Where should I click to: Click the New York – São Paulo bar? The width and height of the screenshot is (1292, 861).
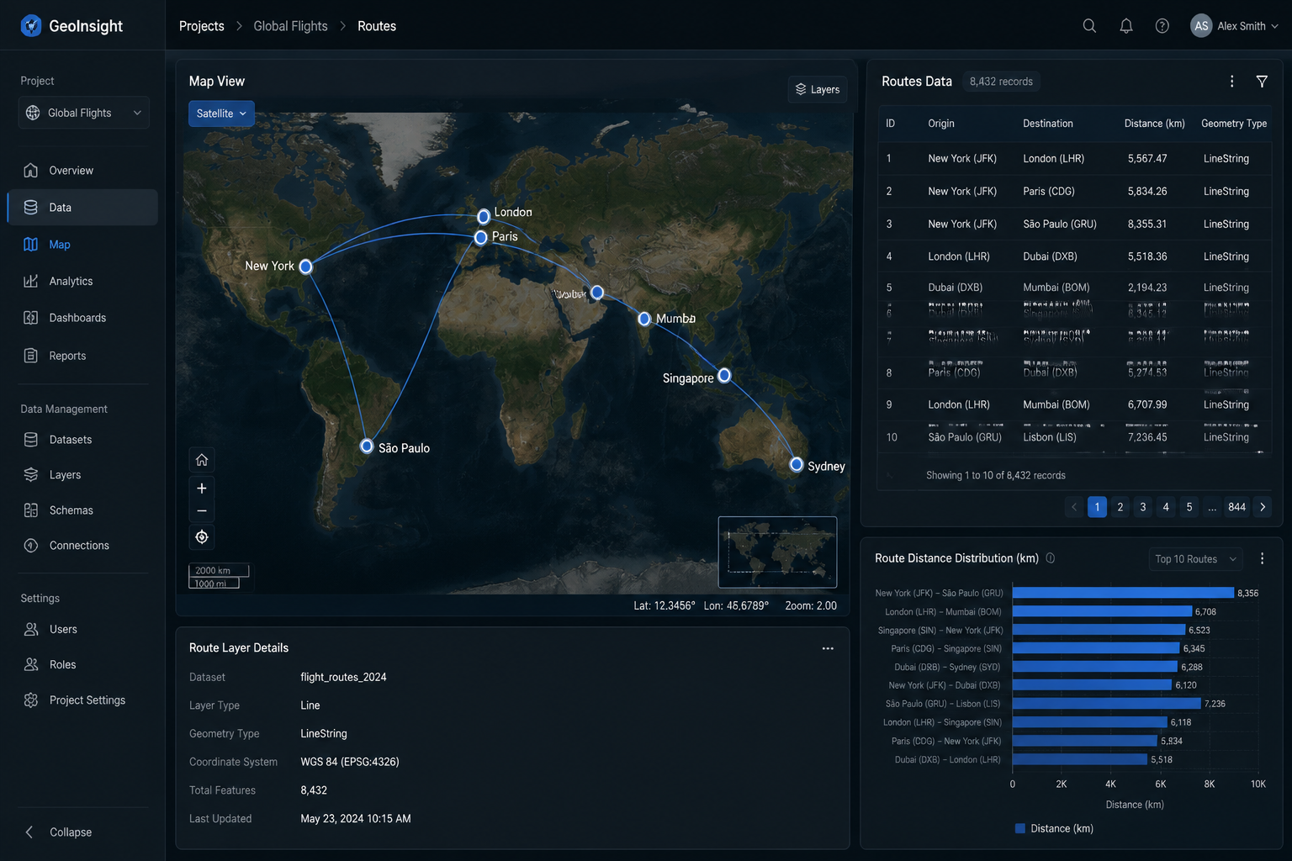point(1123,593)
